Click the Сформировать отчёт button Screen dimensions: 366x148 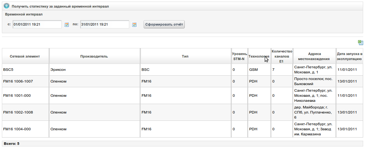[164, 24]
